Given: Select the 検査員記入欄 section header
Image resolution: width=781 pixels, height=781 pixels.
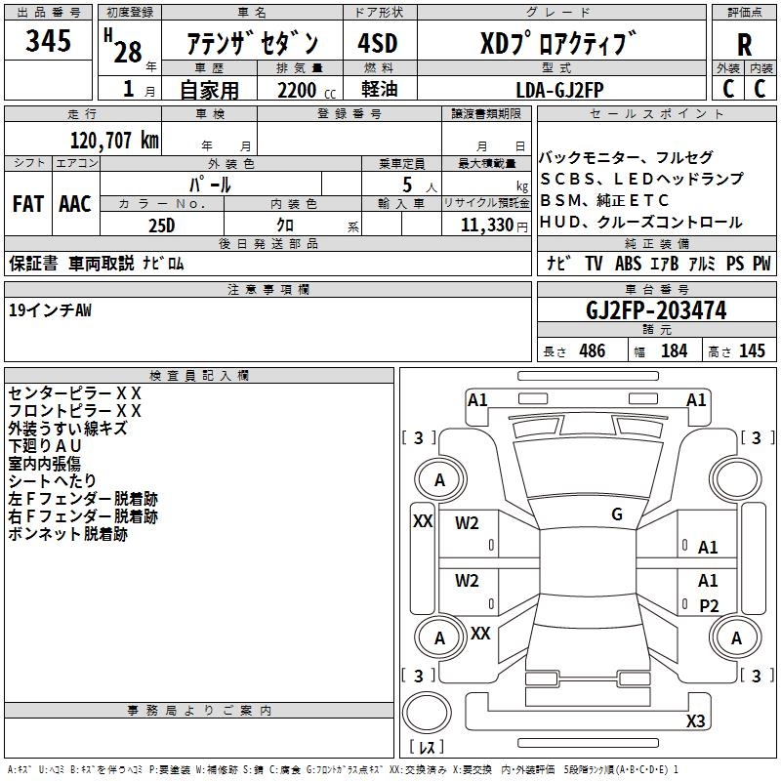Looking at the screenshot, I should 199,375.
